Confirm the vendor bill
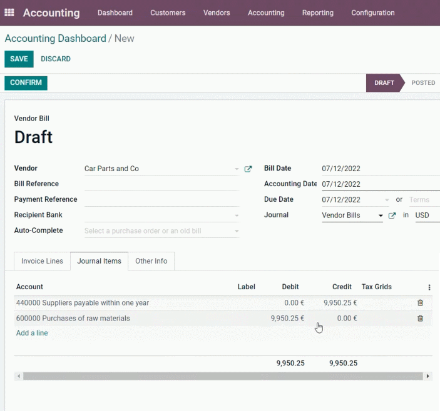This screenshot has height=411, width=440. point(26,83)
